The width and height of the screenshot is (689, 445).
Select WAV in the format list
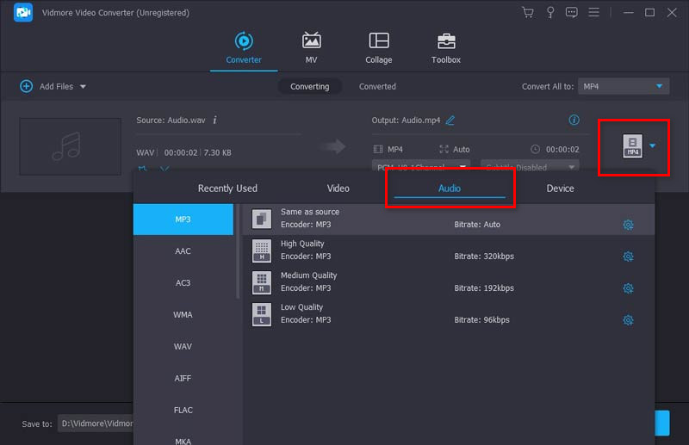183,346
